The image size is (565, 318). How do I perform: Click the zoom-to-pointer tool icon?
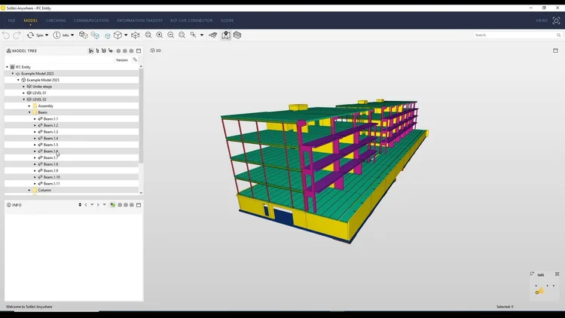194,35
